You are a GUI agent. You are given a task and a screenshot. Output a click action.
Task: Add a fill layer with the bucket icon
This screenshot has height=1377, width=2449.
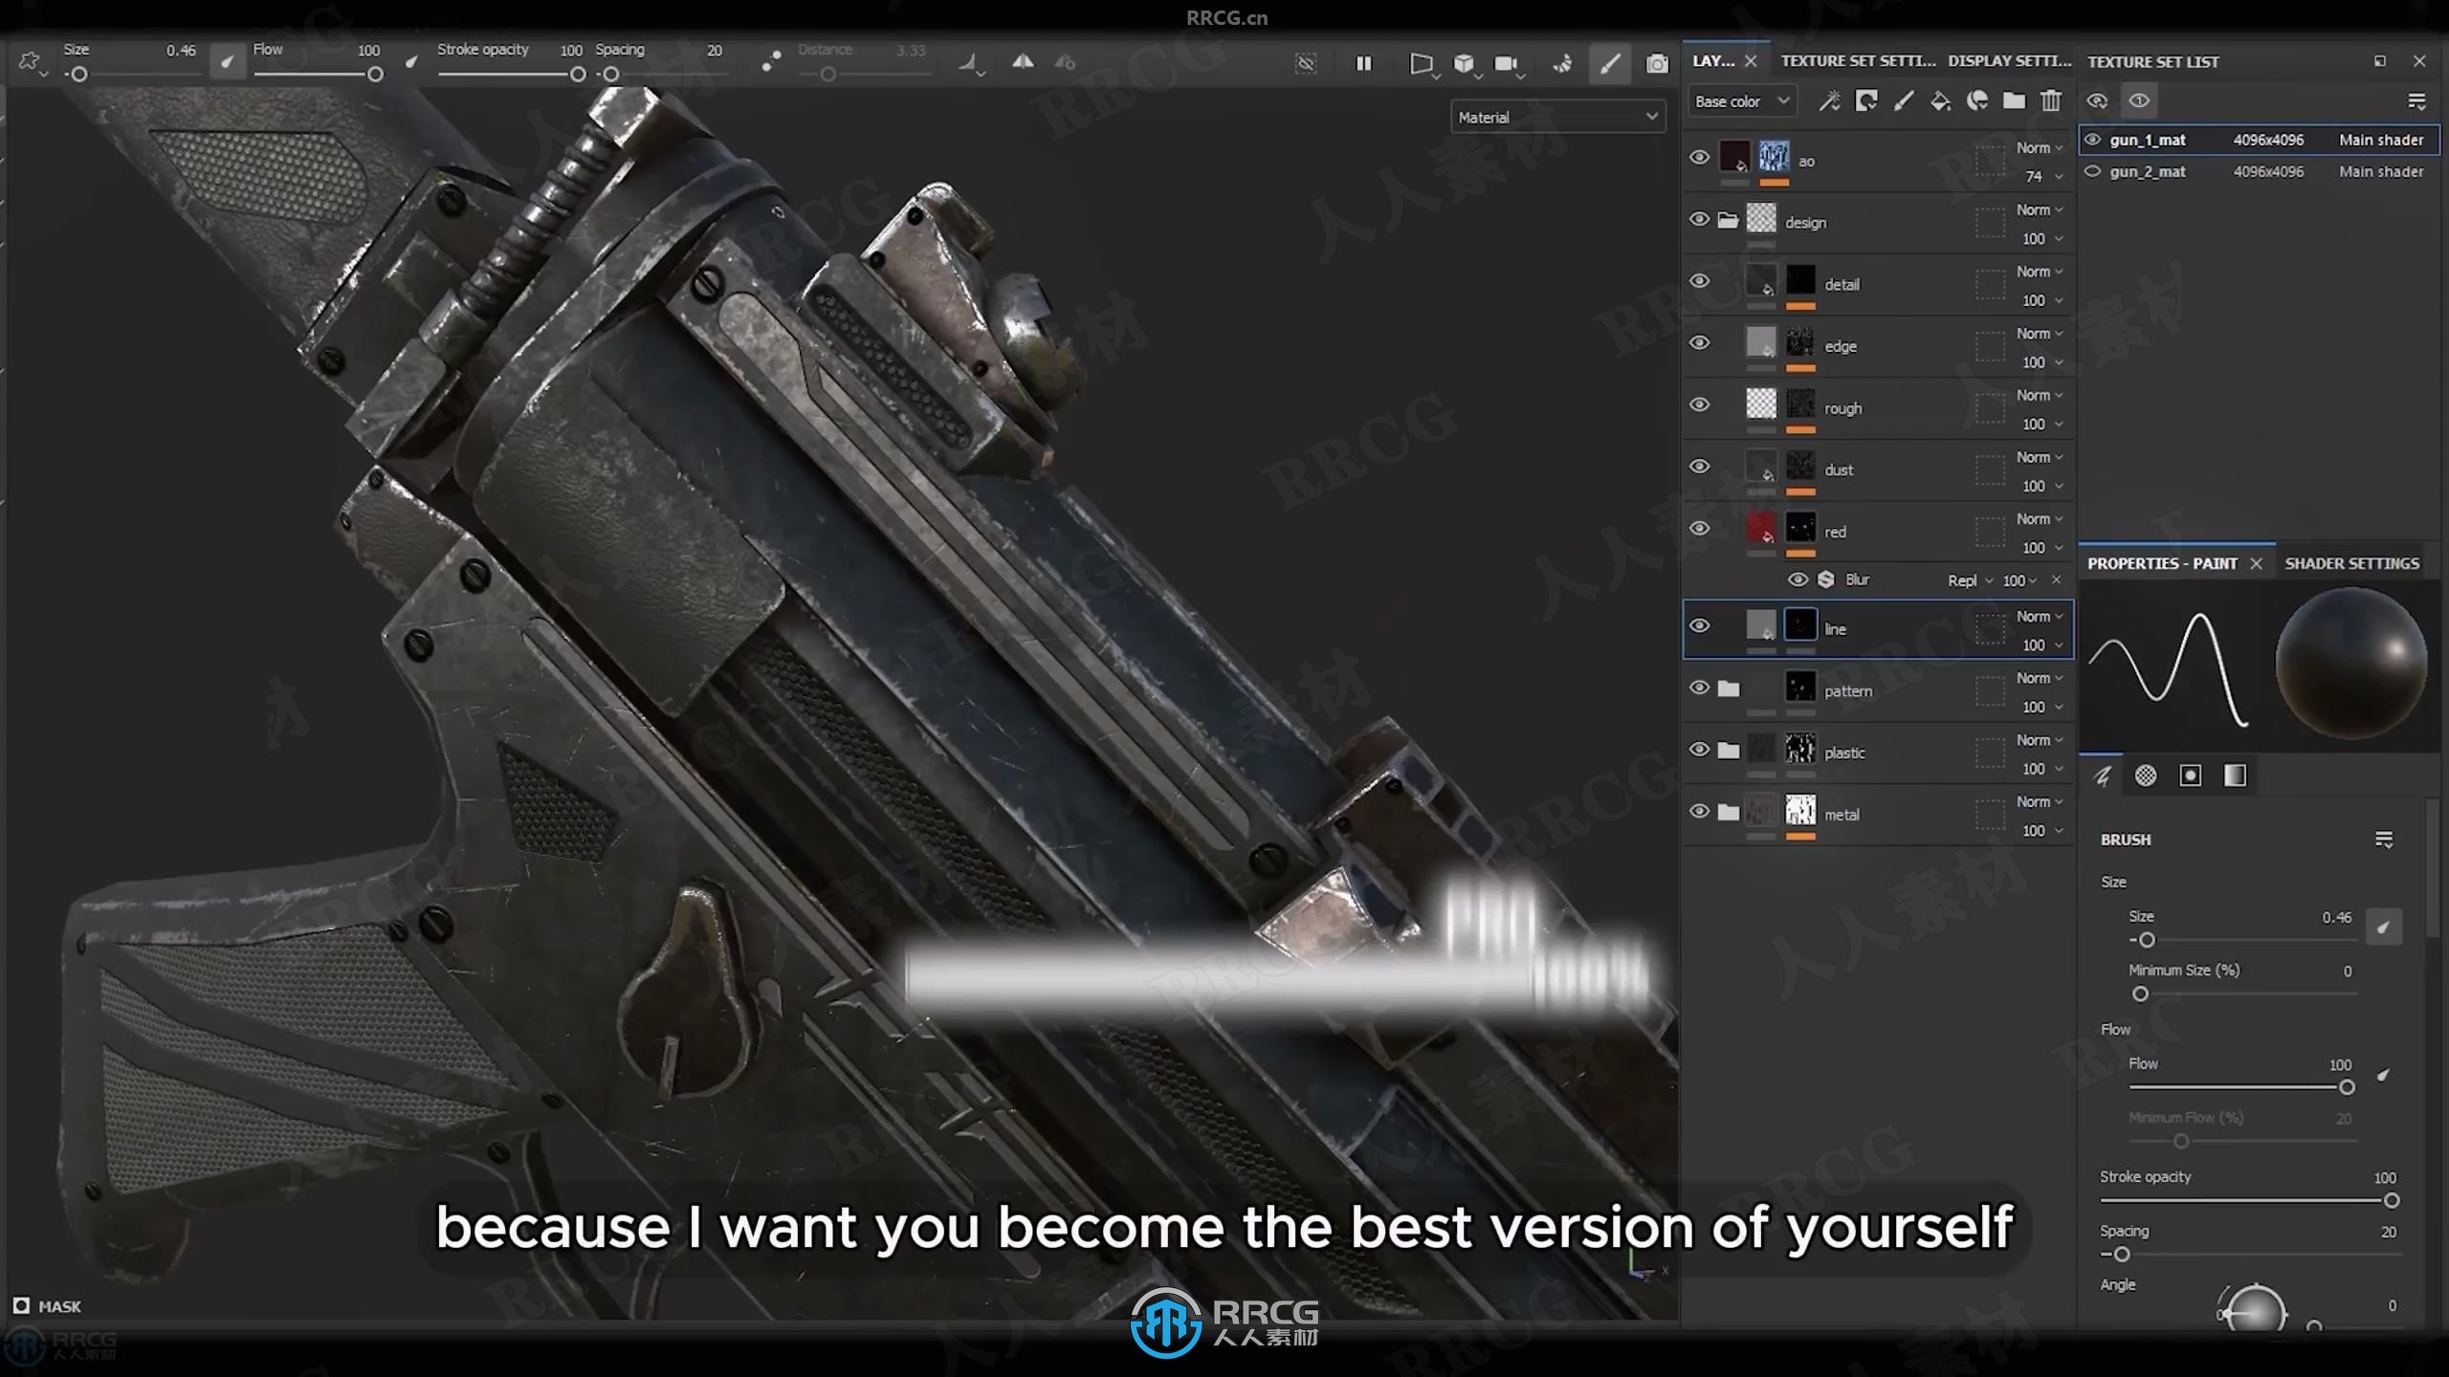[x=1940, y=101]
